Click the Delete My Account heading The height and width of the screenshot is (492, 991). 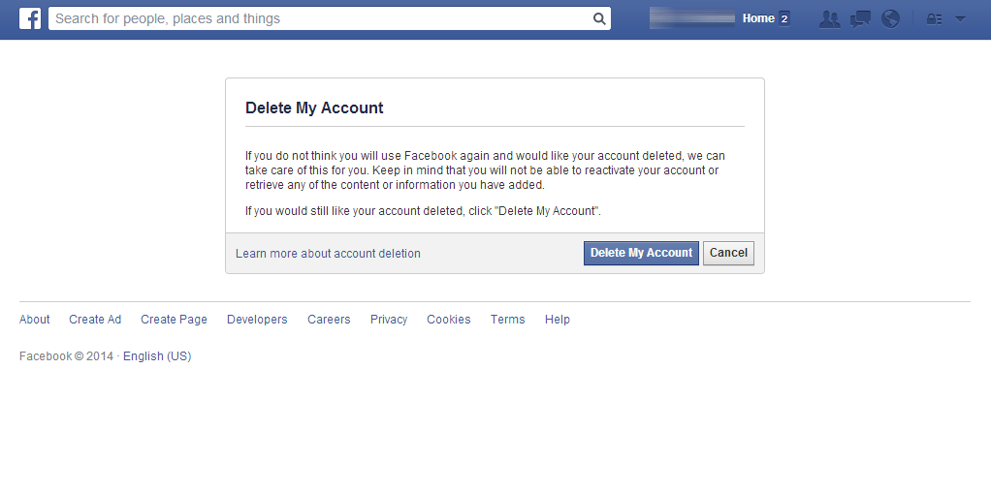[x=314, y=108]
